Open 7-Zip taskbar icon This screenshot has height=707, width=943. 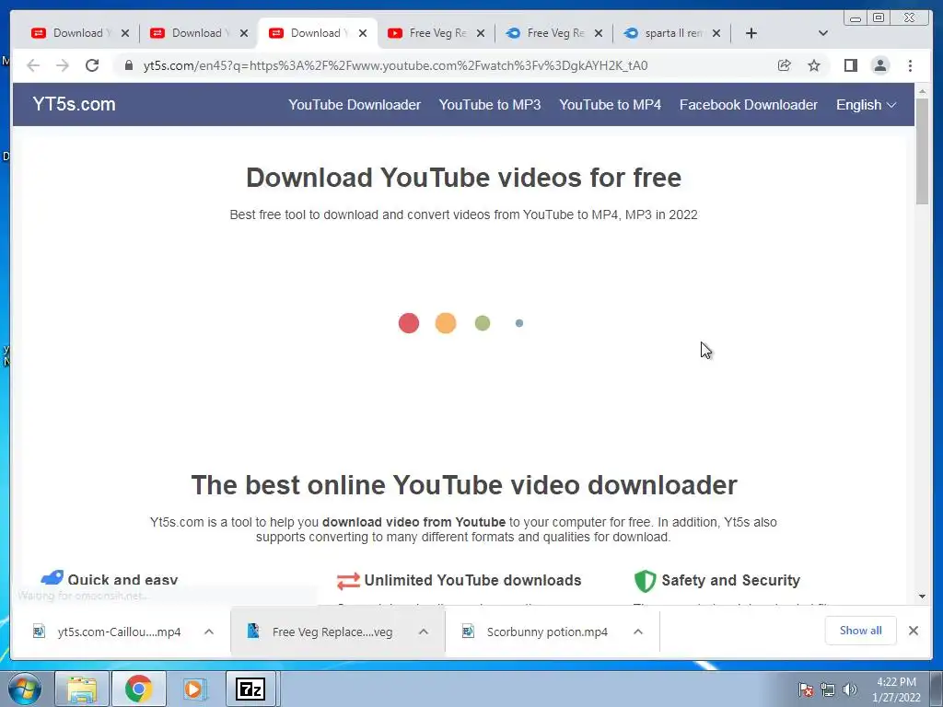point(250,689)
